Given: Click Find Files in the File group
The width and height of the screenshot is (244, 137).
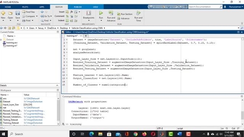Looking at the screenshot, I should 29,12.
